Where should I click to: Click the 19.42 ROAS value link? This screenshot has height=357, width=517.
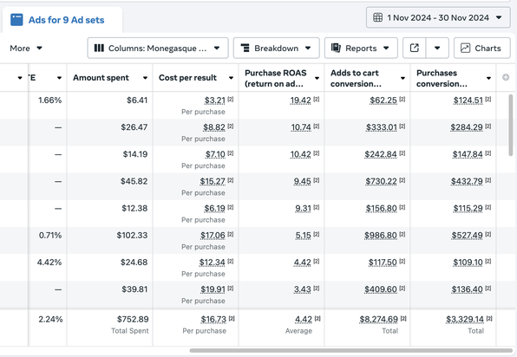(x=300, y=101)
